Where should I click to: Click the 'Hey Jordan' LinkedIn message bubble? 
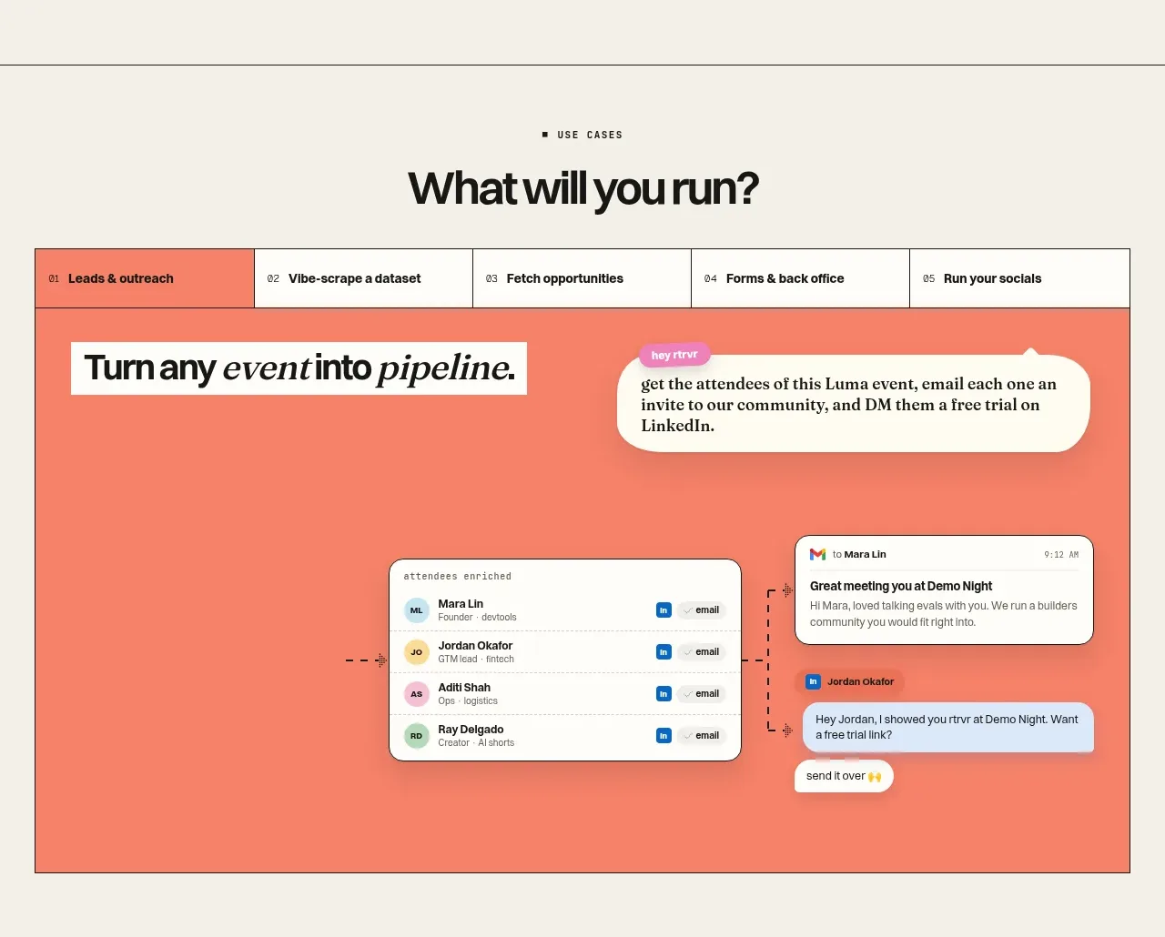(x=947, y=727)
